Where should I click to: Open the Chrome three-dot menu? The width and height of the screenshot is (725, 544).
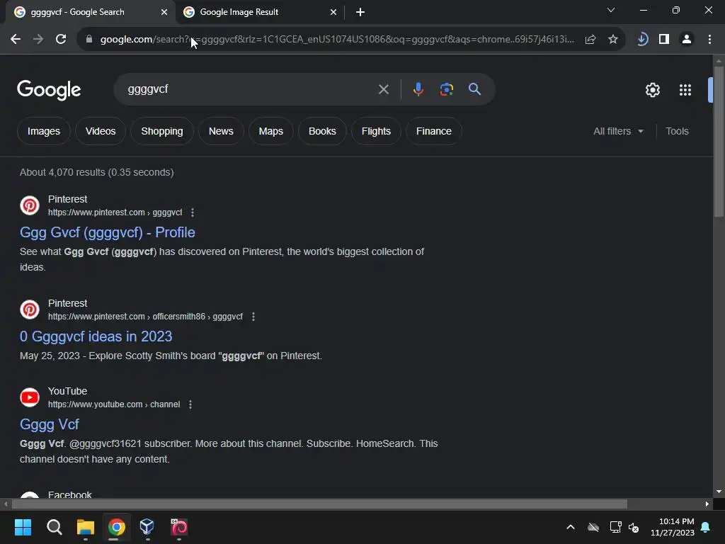[x=709, y=40]
